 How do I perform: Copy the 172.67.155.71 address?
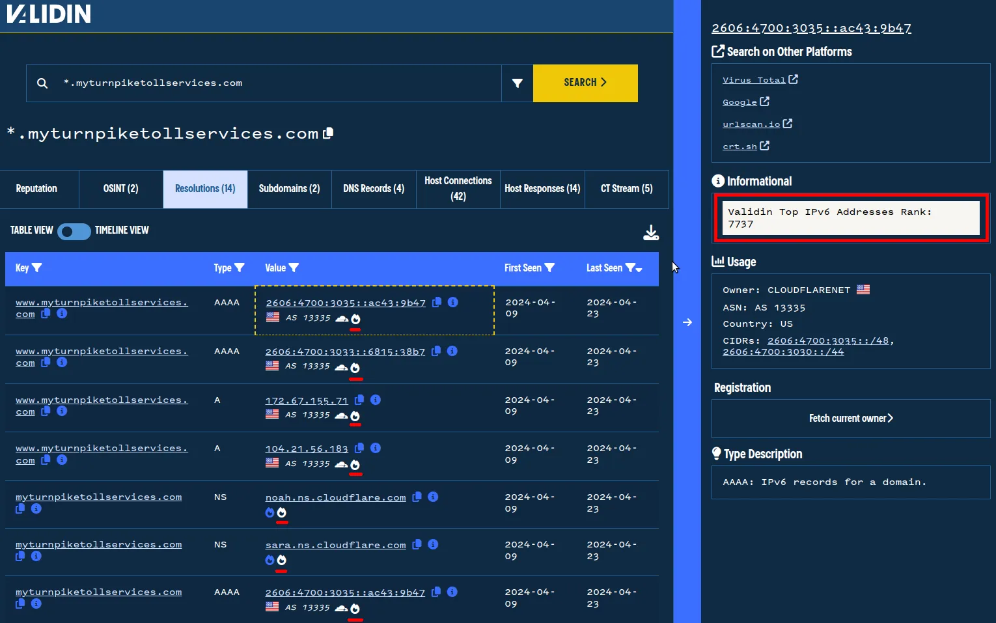click(359, 400)
